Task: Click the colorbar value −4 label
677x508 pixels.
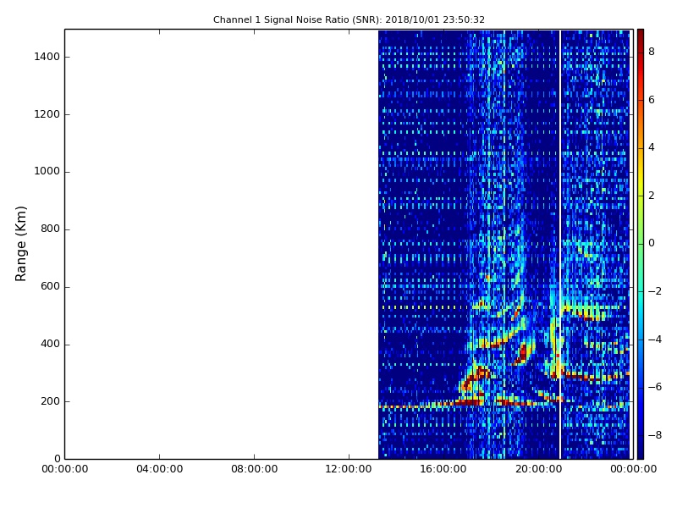Action: pyautogui.click(x=655, y=340)
